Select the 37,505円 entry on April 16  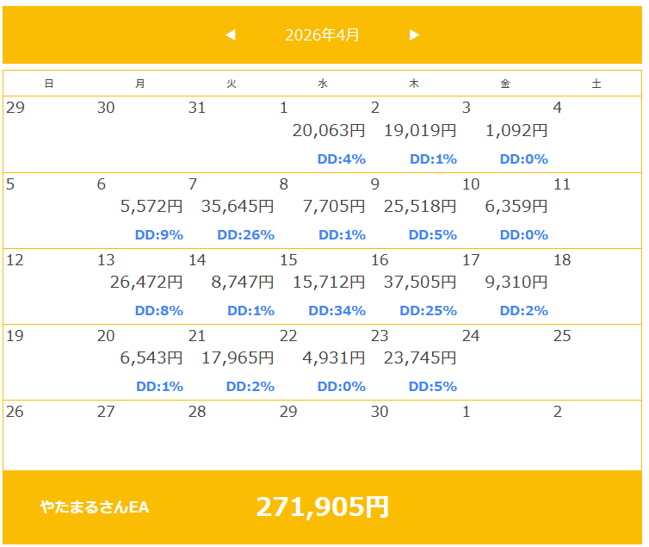[x=420, y=283]
